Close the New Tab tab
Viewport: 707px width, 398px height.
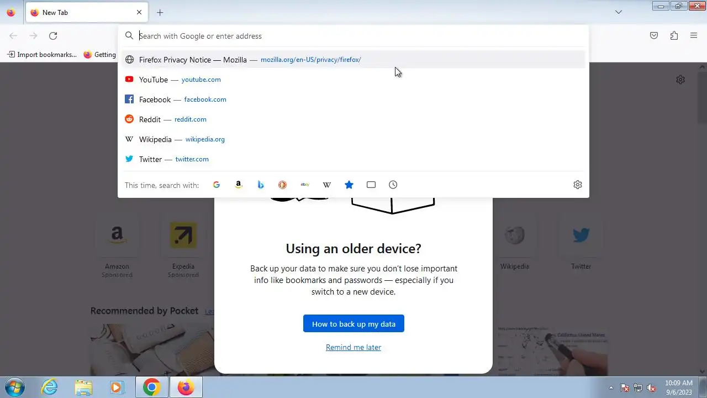pos(139,12)
